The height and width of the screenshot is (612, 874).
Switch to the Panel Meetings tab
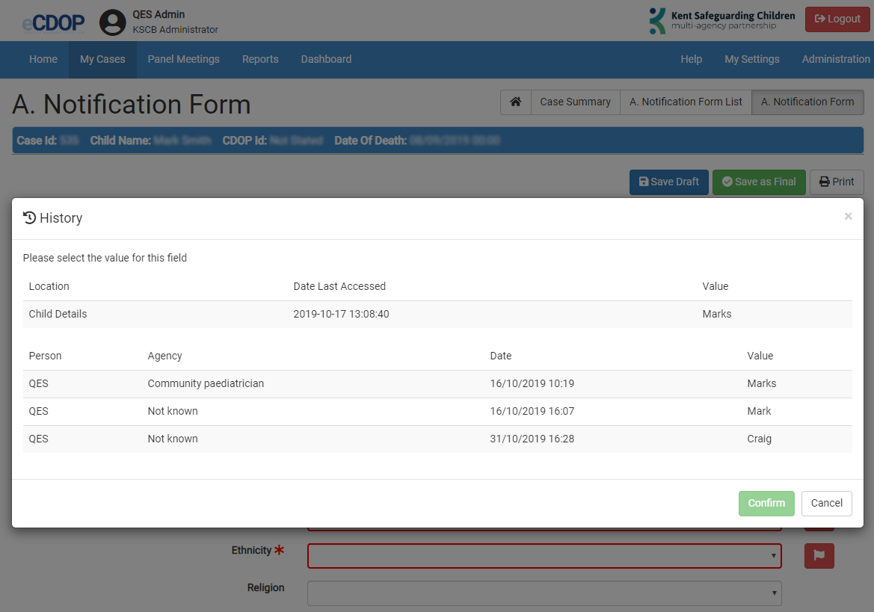click(x=183, y=59)
